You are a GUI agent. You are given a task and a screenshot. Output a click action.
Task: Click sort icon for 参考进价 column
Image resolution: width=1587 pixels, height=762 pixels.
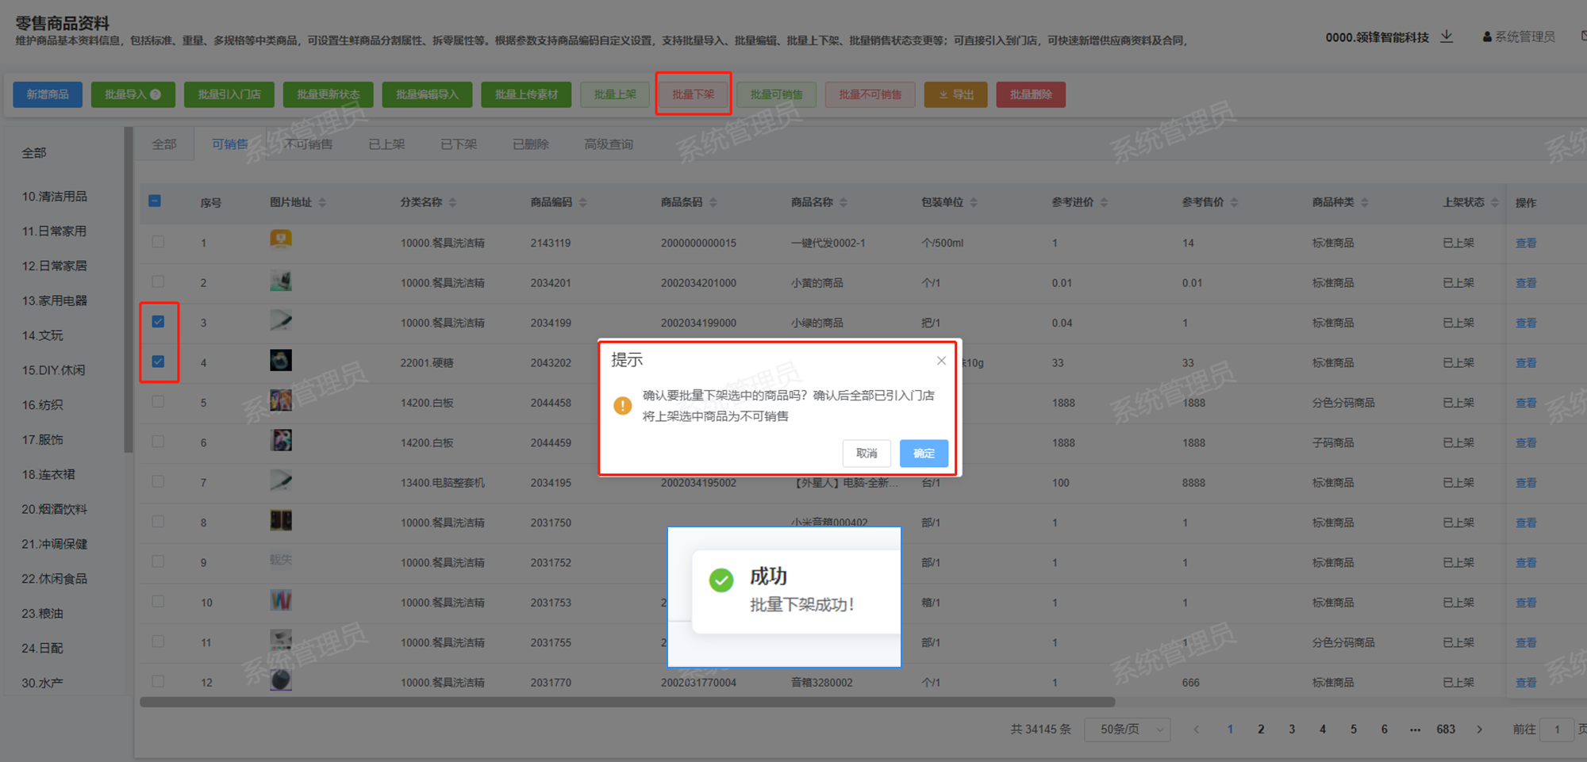(x=1104, y=203)
